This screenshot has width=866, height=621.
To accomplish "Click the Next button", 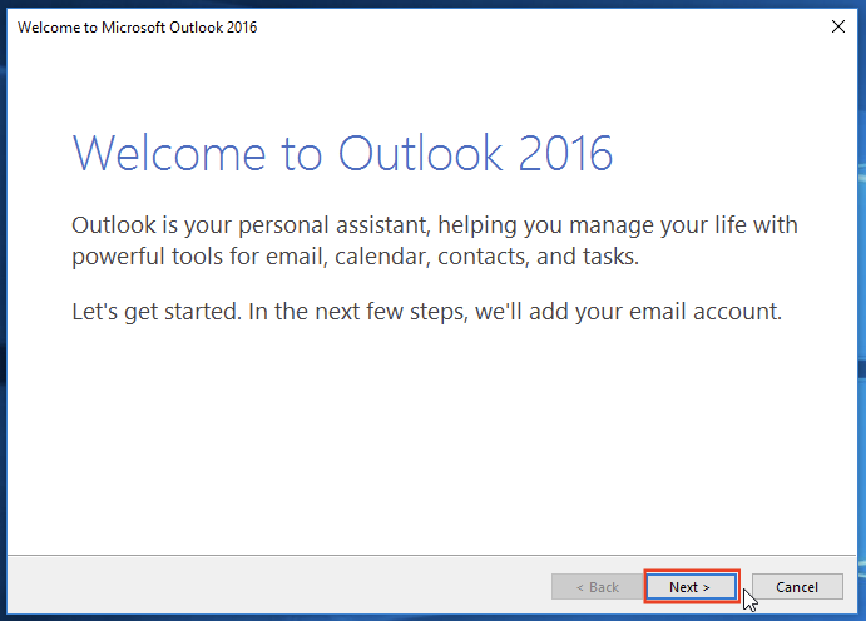I will (691, 587).
